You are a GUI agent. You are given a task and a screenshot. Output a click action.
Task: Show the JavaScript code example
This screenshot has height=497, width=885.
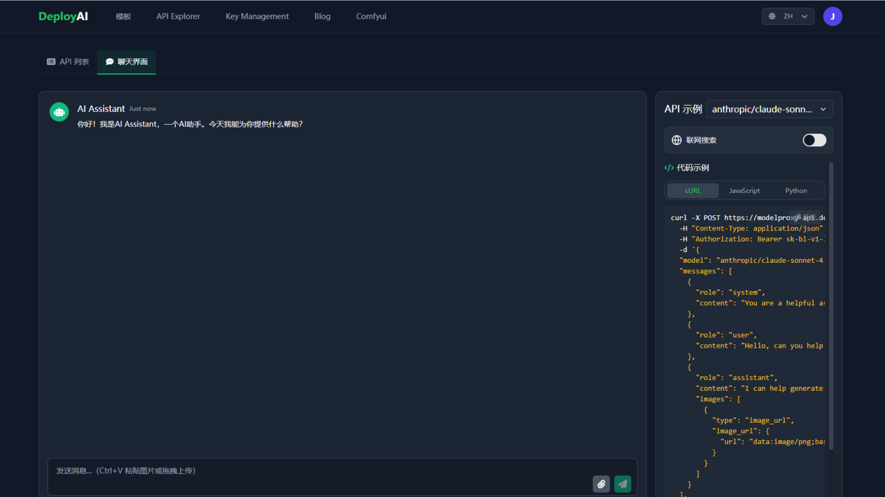tap(744, 191)
